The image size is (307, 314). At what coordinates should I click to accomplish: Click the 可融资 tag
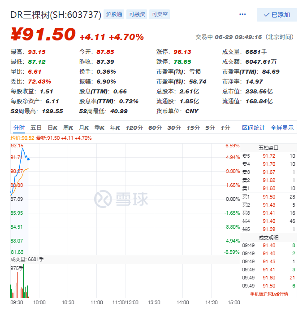(137, 14)
